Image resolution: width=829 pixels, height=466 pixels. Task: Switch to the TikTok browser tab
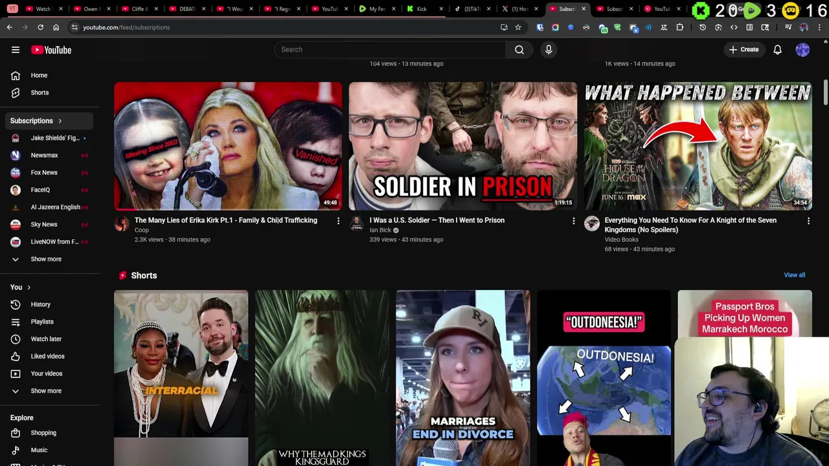[x=473, y=9]
